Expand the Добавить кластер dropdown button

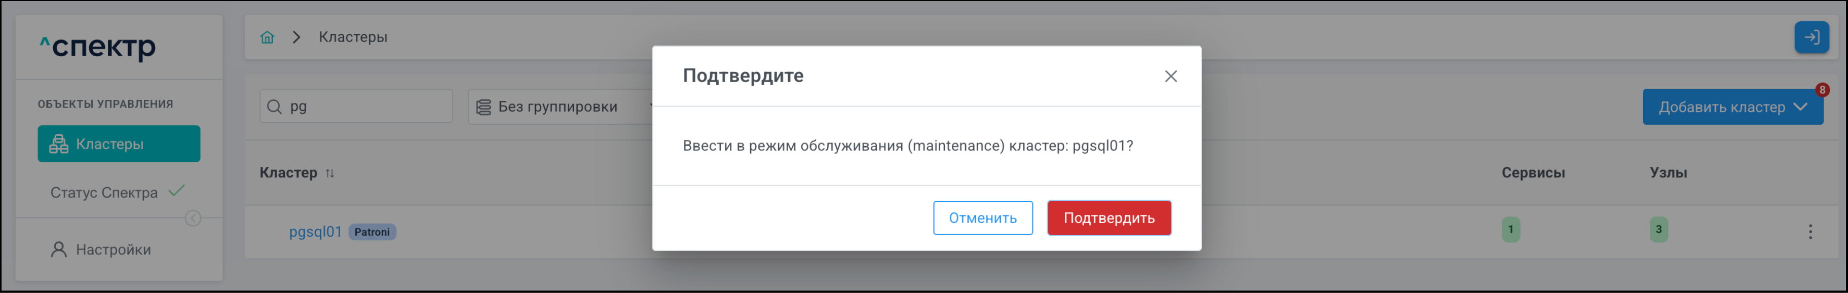click(1732, 107)
